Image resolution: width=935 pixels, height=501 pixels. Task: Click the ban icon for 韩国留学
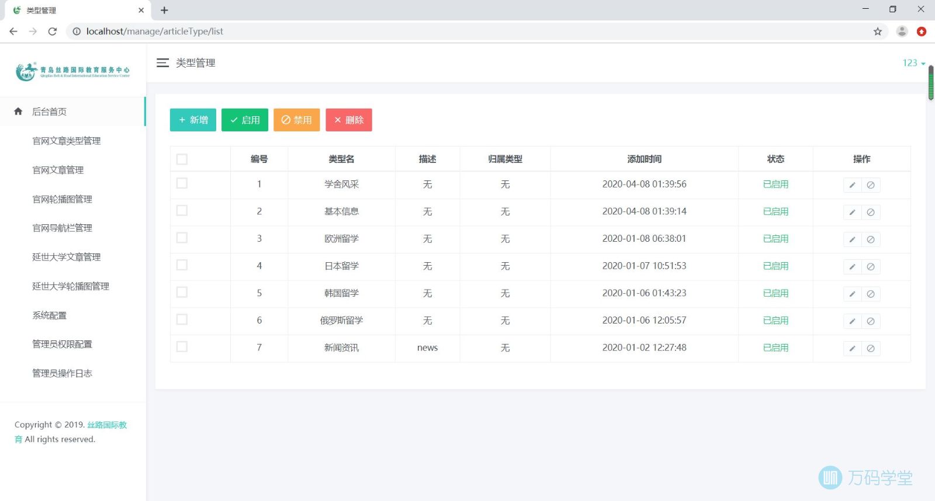click(x=871, y=294)
